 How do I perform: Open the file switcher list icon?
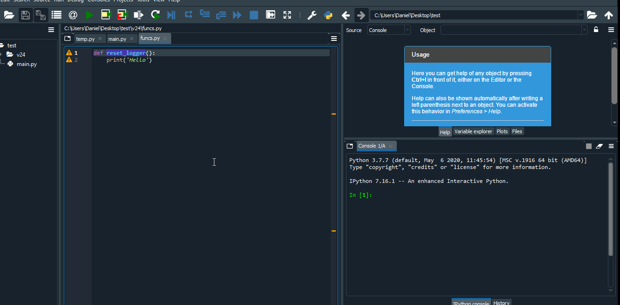pyautogui.click(x=57, y=15)
